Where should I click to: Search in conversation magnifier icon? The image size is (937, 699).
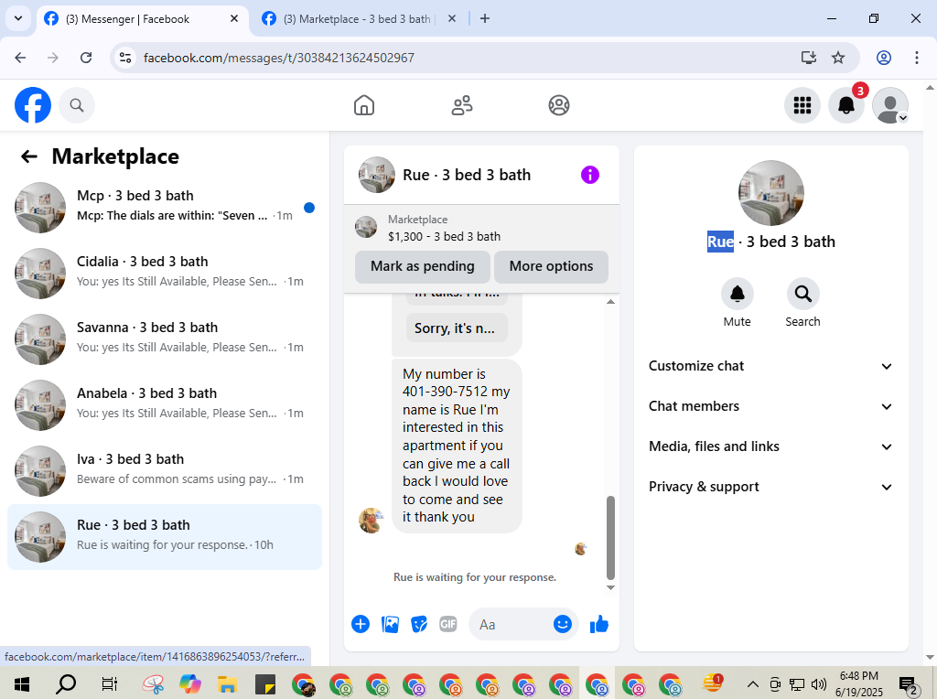[x=802, y=294]
